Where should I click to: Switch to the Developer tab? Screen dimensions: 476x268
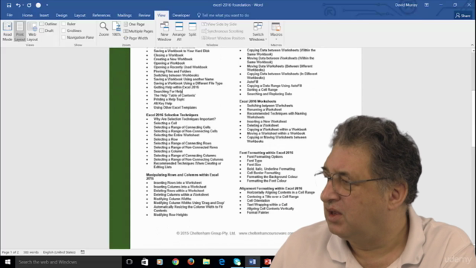[x=181, y=15]
